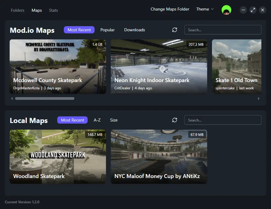Click Change Maps Folder

coord(170,9)
